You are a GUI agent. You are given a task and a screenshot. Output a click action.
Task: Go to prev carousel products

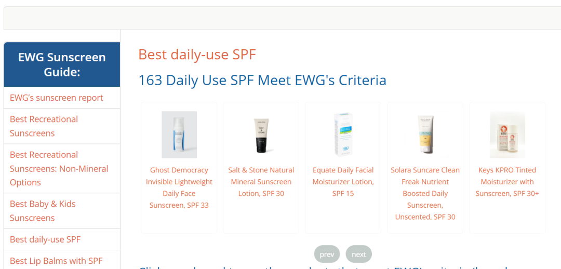pyautogui.click(x=327, y=254)
